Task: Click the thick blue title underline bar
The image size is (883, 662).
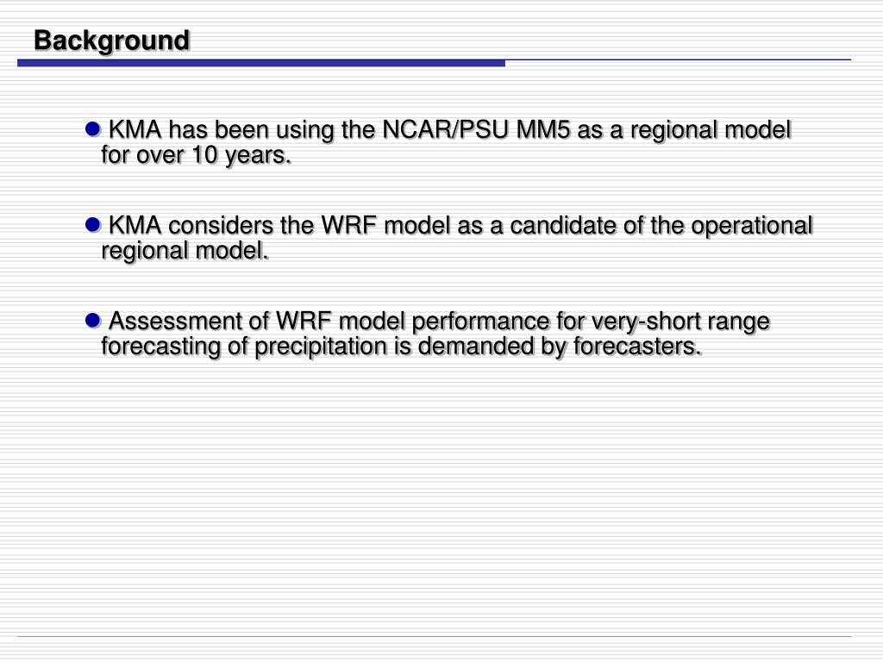Action: point(261,63)
